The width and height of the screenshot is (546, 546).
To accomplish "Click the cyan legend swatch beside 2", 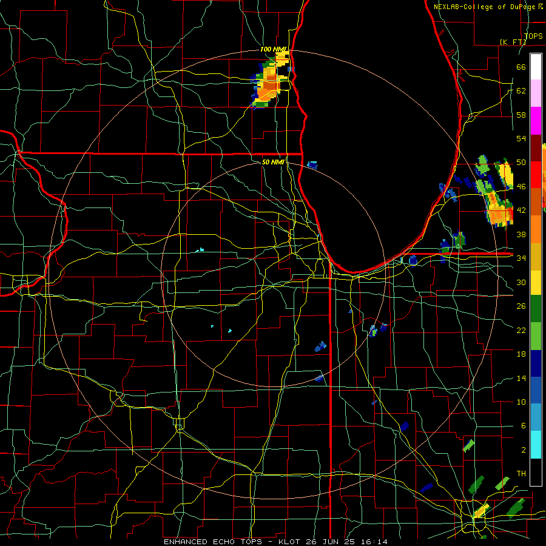I will [x=536, y=445].
